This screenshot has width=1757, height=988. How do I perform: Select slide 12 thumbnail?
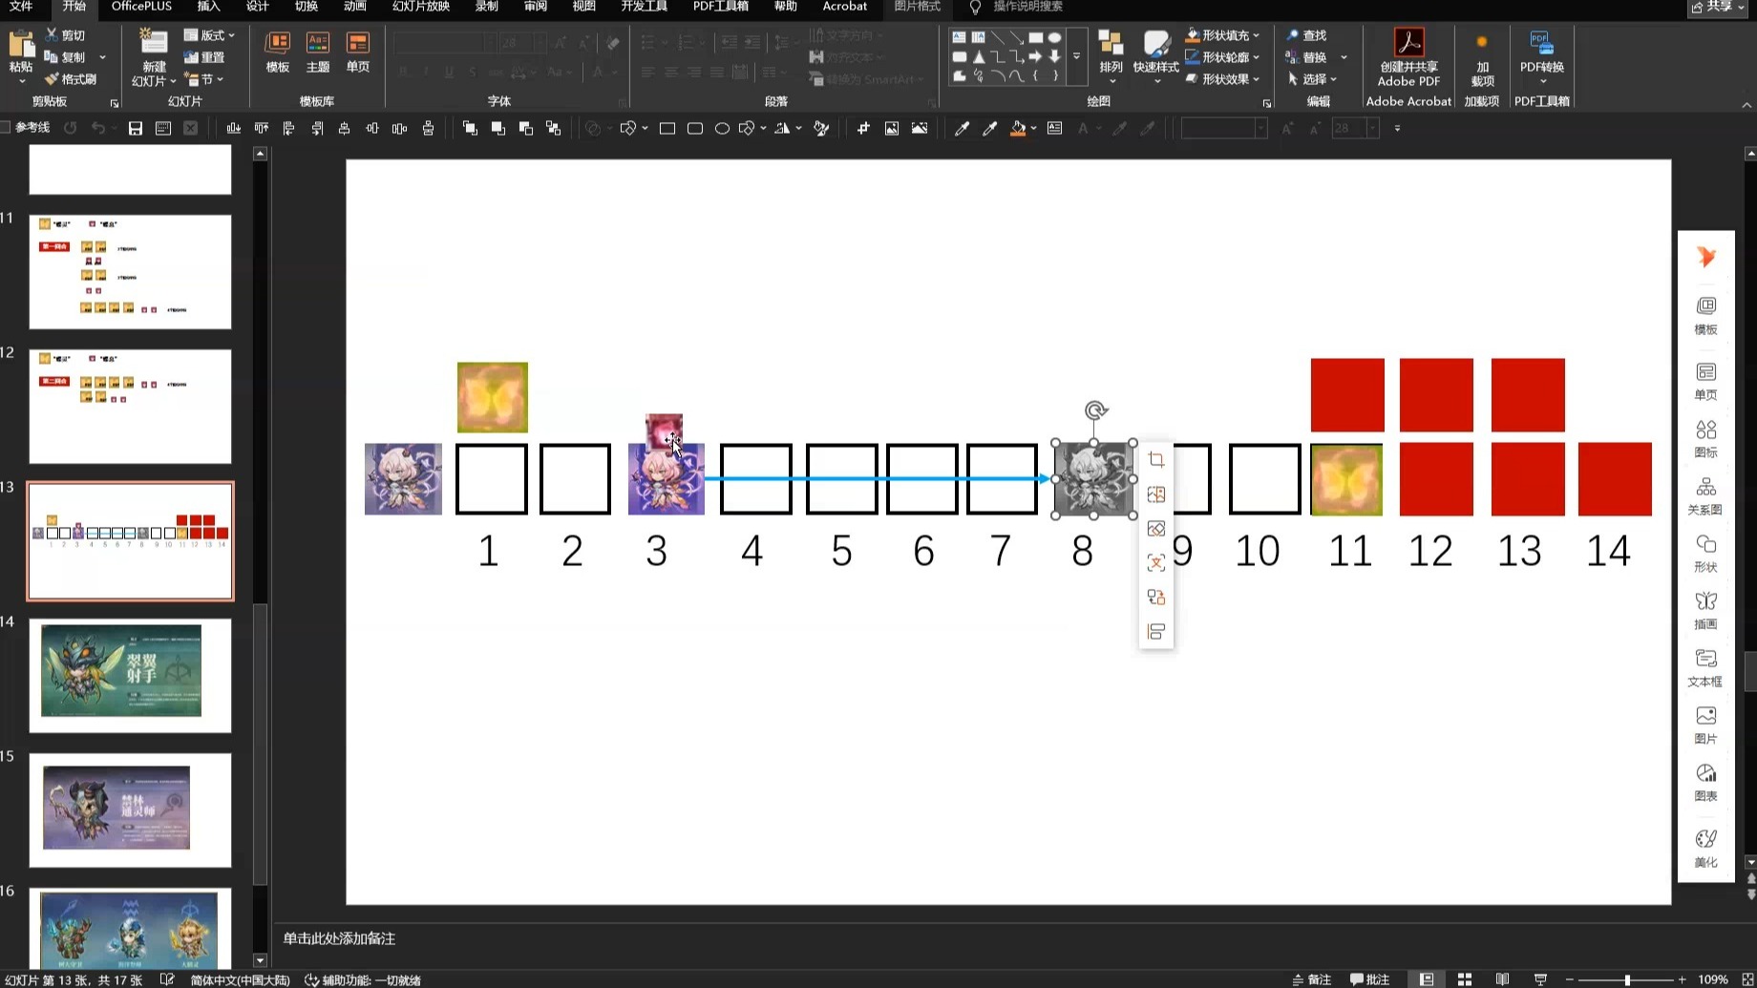coord(130,406)
